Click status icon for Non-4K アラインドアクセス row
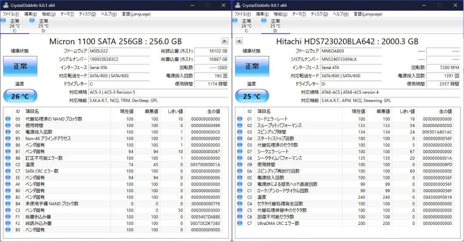The image size is (464, 242). (x=8, y=138)
